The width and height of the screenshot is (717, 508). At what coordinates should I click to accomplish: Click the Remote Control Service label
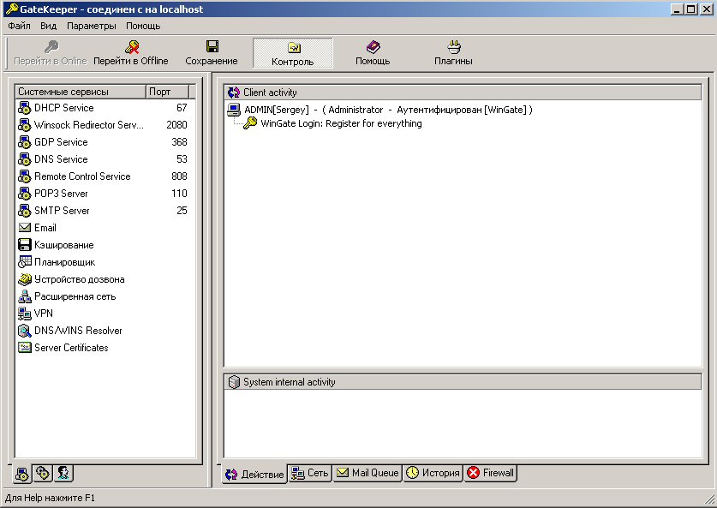[x=82, y=176]
